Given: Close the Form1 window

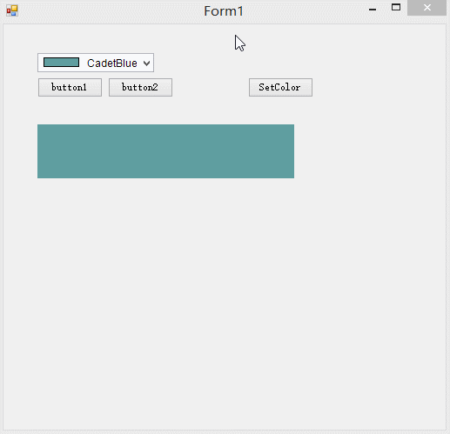Looking at the screenshot, I should [426, 8].
